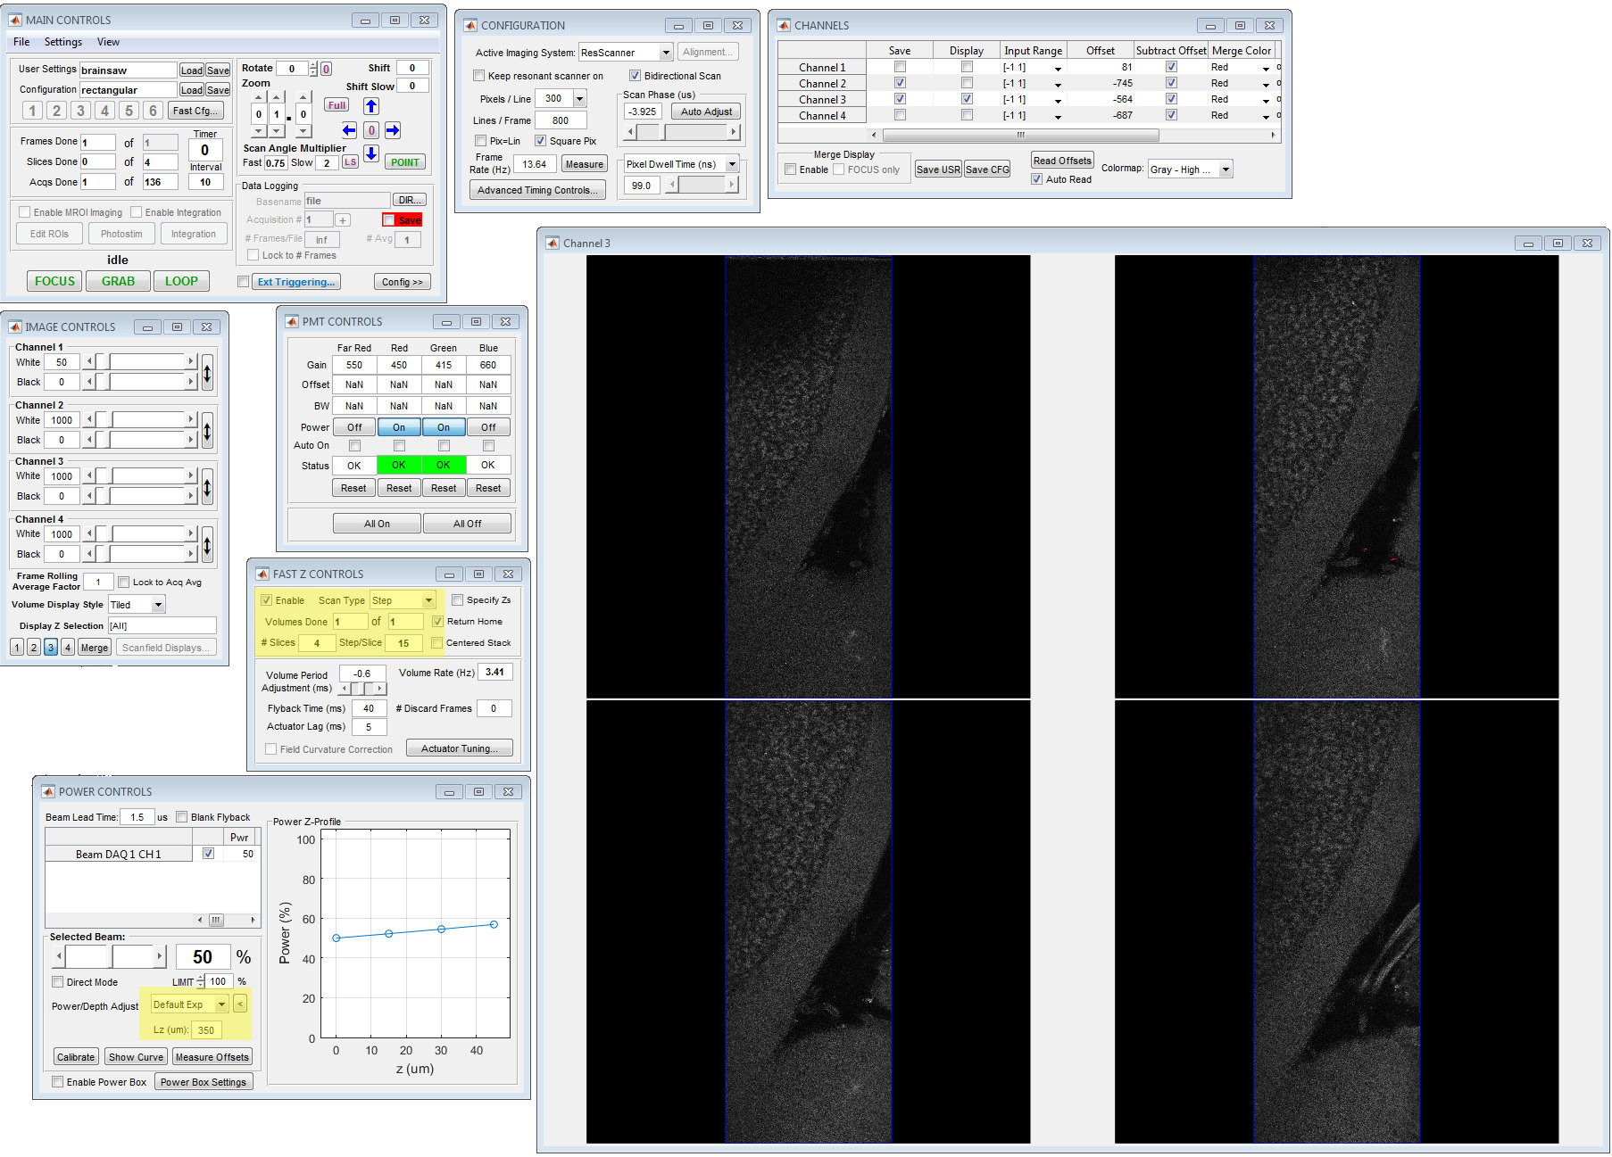This screenshot has width=1612, height=1157.
Task: Open Pixels / Line dropdown
Action: pos(579,99)
